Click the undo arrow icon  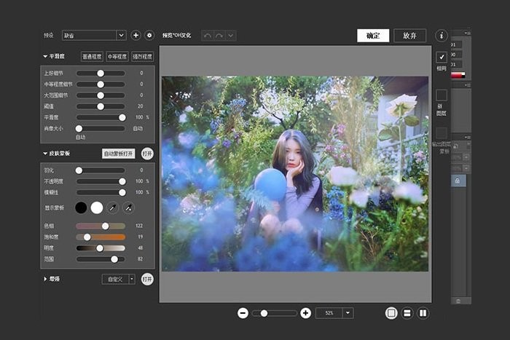(208, 35)
